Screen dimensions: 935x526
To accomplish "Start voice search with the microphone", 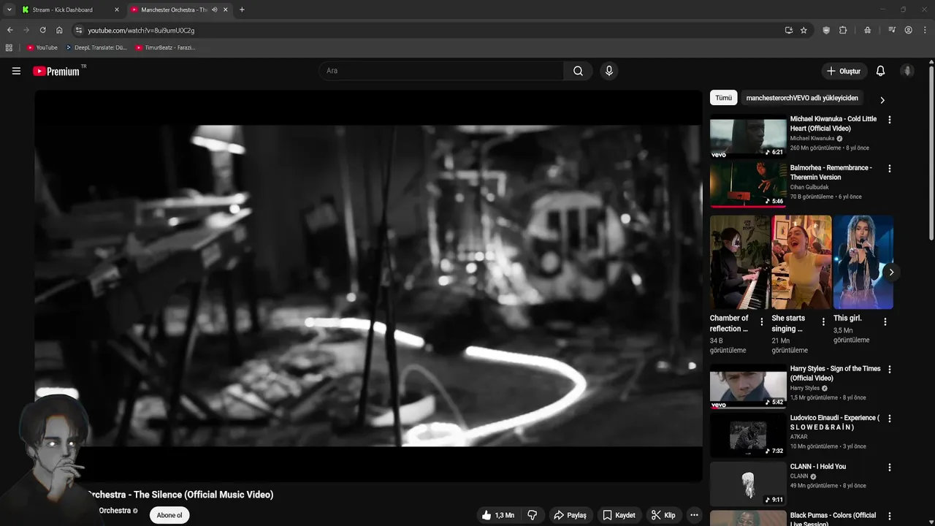I will [608, 71].
